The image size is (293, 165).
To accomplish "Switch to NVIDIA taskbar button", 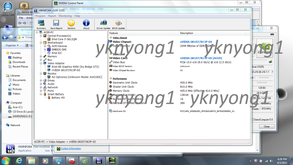I will (112, 161).
